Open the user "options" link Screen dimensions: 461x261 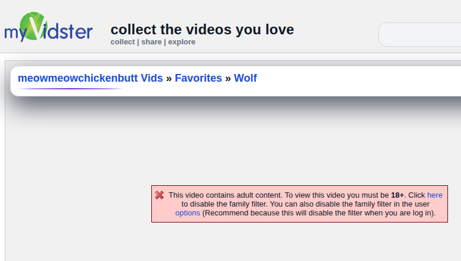click(188, 212)
